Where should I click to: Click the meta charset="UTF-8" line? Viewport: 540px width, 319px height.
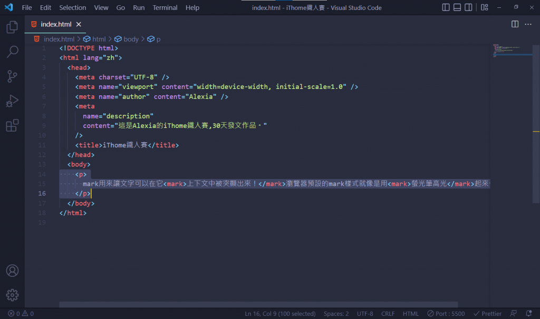coord(122,77)
